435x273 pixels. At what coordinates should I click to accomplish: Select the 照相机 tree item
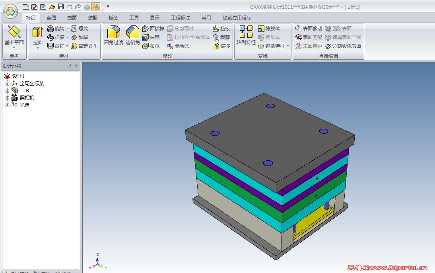coord(27,98)
